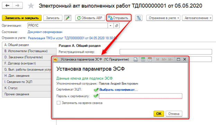Open the Прочие сведения section
Image resolution: width=216 pixels, height=125 pixels.
[x=27, y=94]
